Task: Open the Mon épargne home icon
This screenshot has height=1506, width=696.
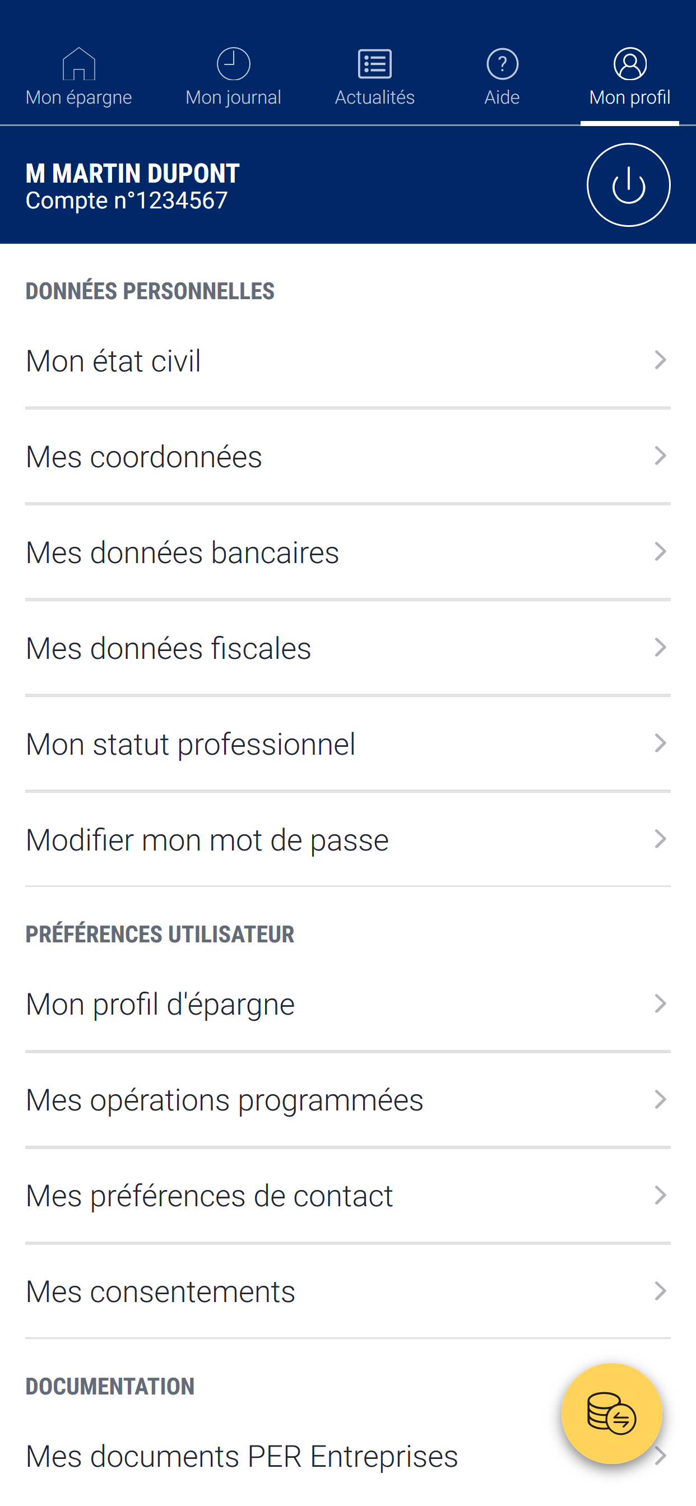Action: (x=79, y=64)
